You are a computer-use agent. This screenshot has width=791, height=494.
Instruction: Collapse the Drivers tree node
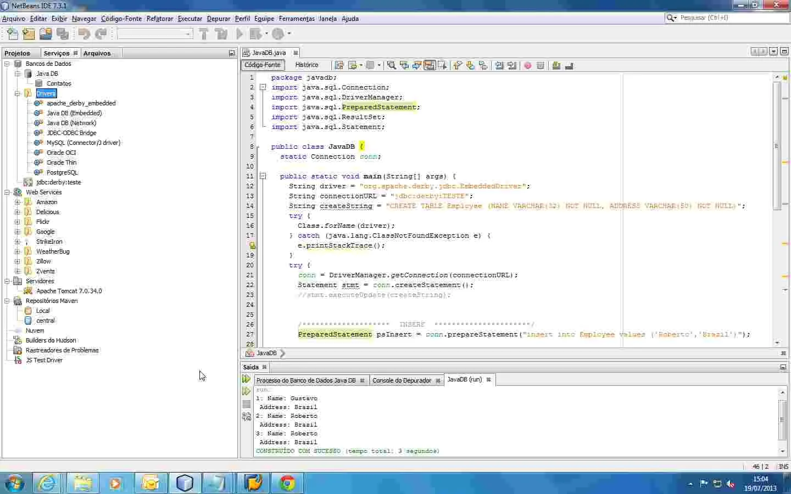pos(17,93)
